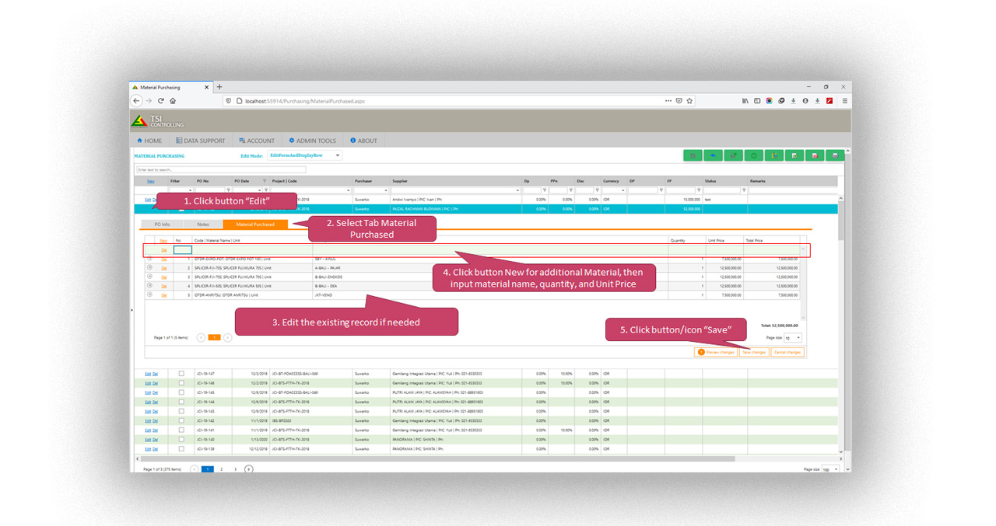Screen dimensions: 996x526
Task: Click the green Save icon on the toolbar
Action: (693, 155)
